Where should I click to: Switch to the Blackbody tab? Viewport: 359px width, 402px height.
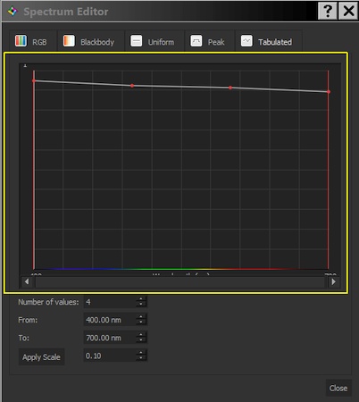point(91,41)
